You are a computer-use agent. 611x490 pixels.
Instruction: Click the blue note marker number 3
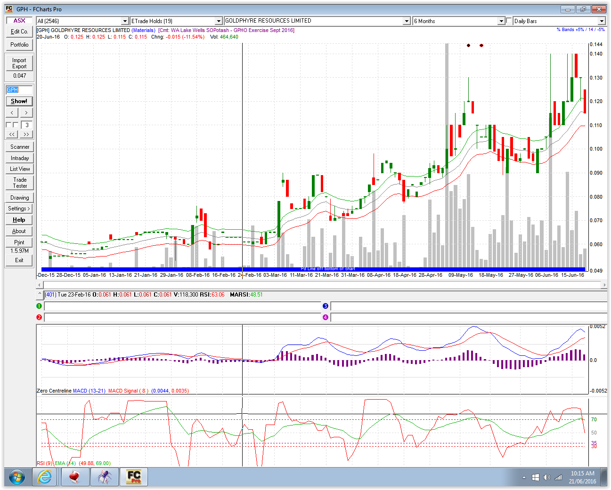coord(326,306)
